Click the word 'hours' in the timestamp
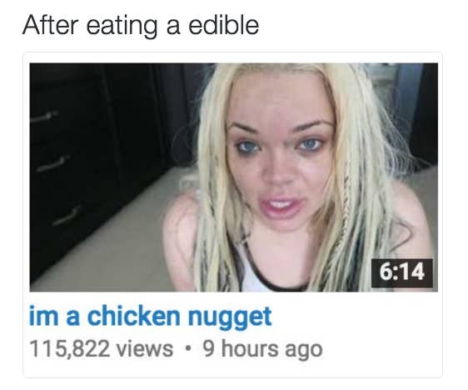This screenshot has height=390, width=468. pyautogui.click(x=249, y=348)
